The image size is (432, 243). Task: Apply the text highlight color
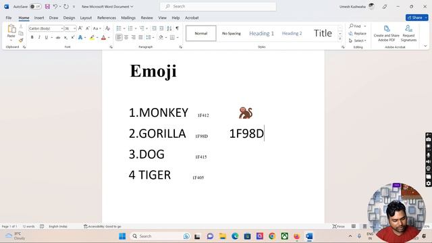(92, 37)
